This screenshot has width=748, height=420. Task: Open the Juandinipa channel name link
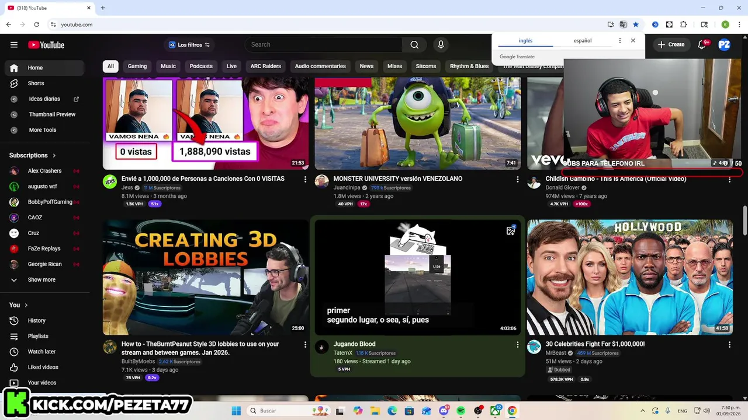click(x=347, y=188)
